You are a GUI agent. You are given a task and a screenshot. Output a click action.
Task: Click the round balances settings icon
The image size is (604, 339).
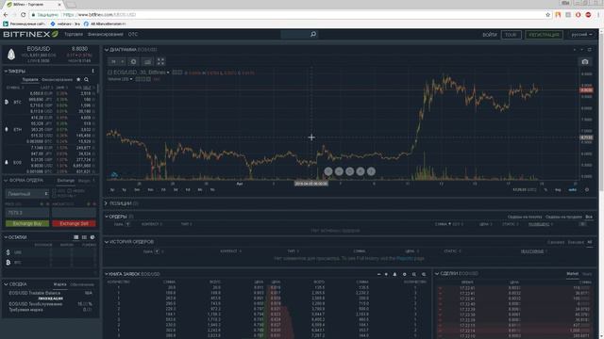[92, 237]
